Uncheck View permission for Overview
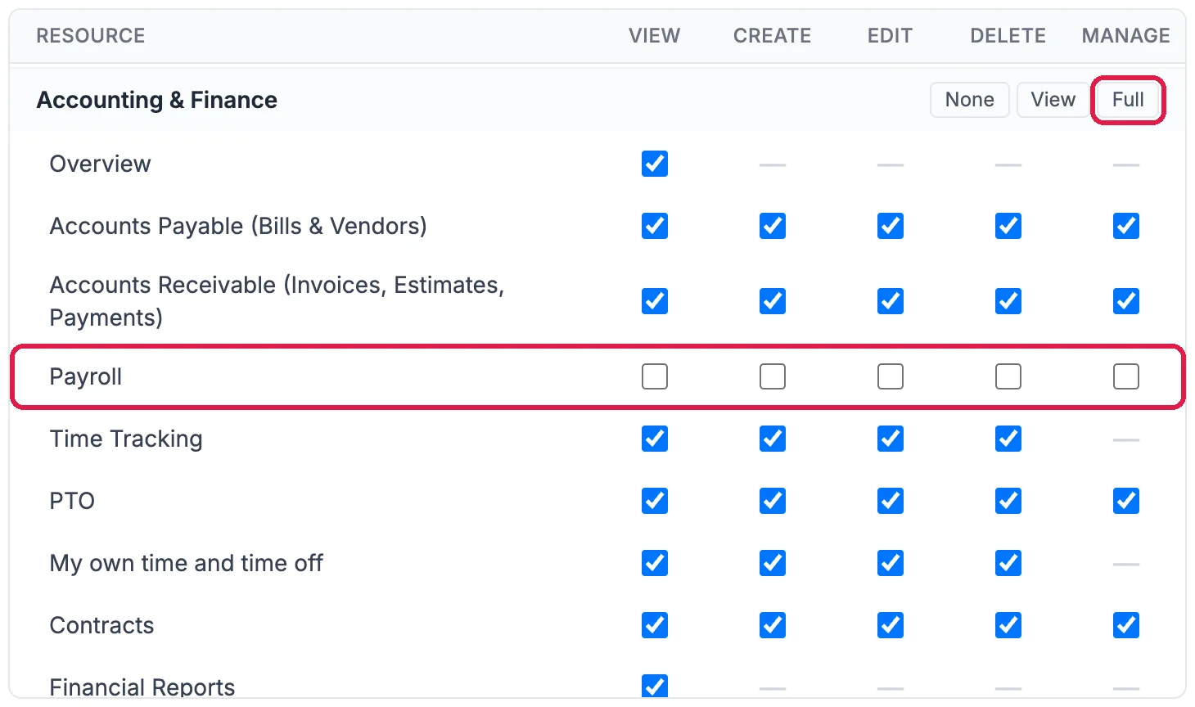The width and height of the screenshot is (1195, 707). point(655,164)
